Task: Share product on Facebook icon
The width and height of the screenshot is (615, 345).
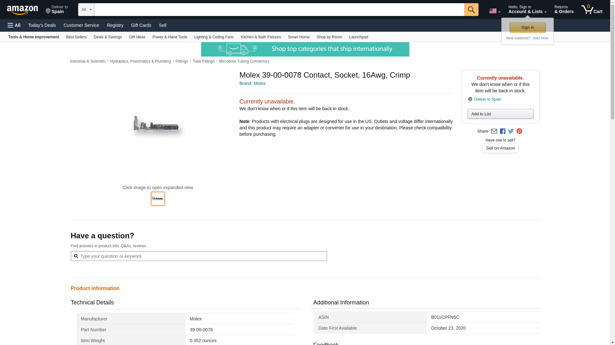Action: click(x=503, y=131)
